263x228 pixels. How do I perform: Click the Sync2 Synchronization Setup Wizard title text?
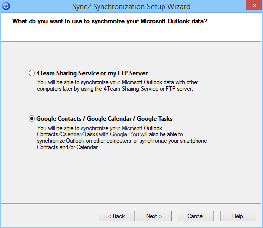pos(131,7)
